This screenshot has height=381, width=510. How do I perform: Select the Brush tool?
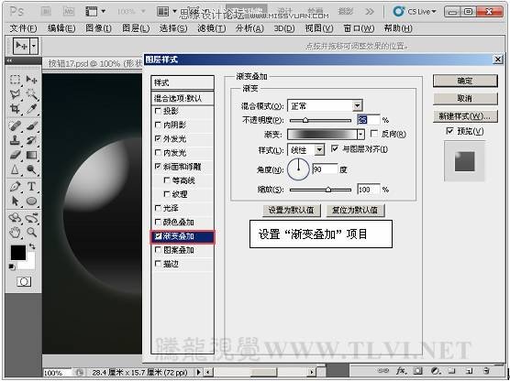31,126
